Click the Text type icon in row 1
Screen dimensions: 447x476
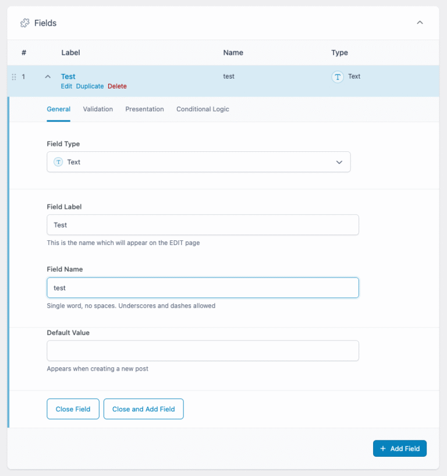pos(338,76)
